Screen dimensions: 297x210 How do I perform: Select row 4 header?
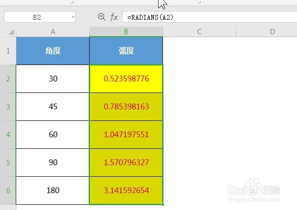click(x=8, y=135)
